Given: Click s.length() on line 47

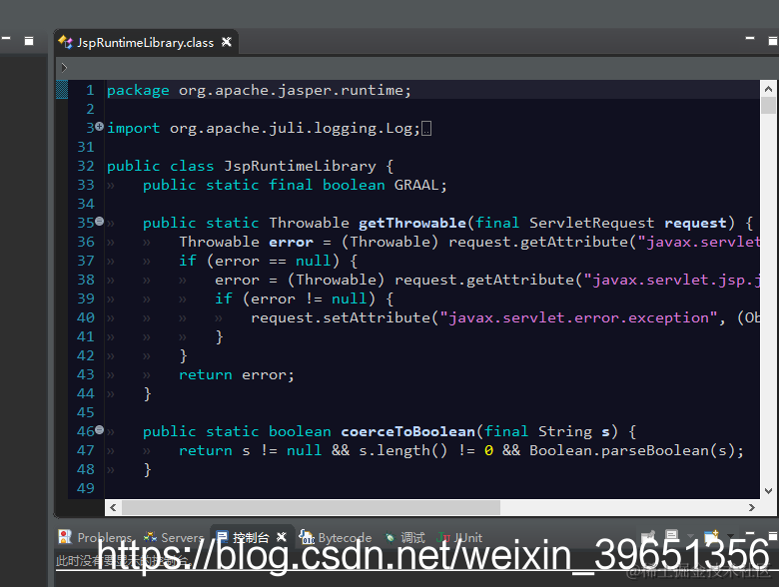Looking at the screenshot, I should coord(402,450).
